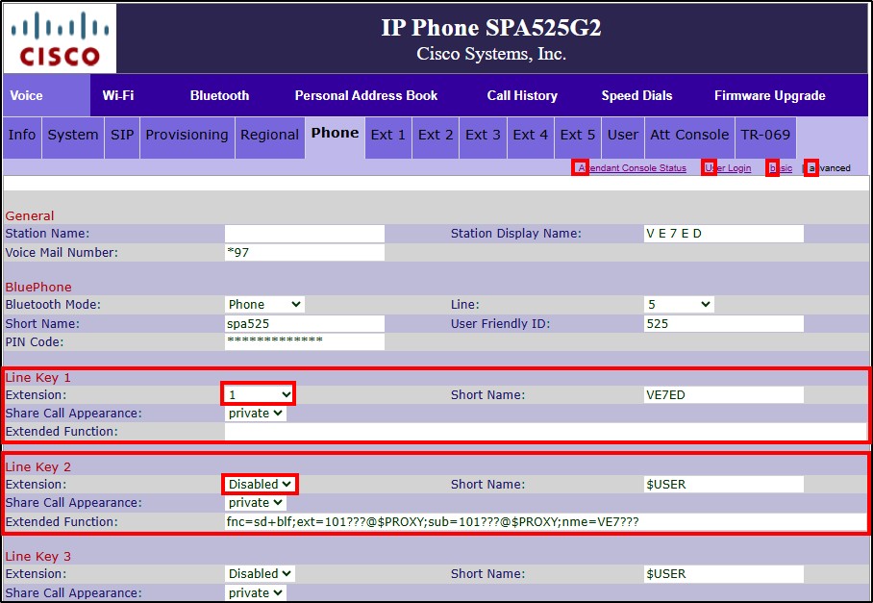
Task: Switch to the Ext 4 tab
Action: pos(530,136)
